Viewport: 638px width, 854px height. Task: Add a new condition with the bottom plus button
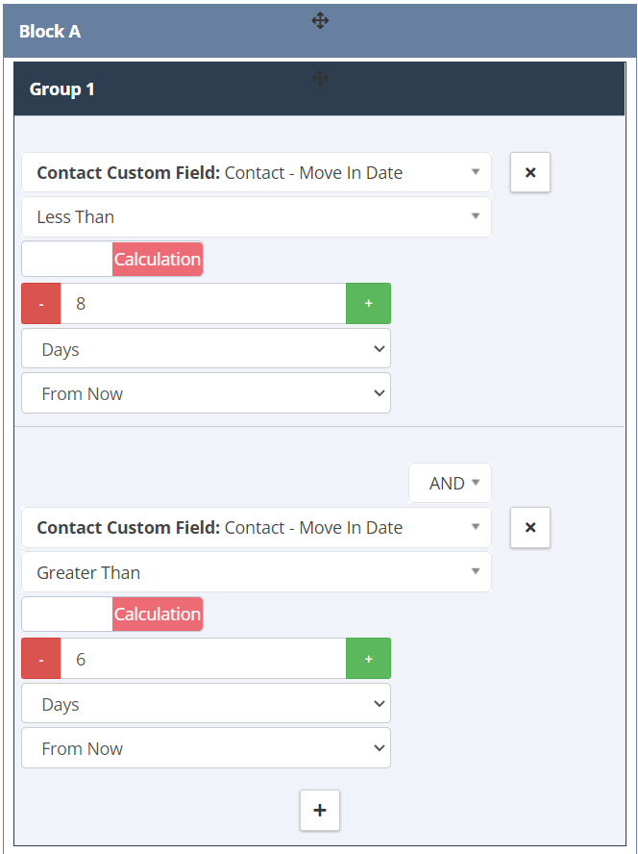(320, 811)
